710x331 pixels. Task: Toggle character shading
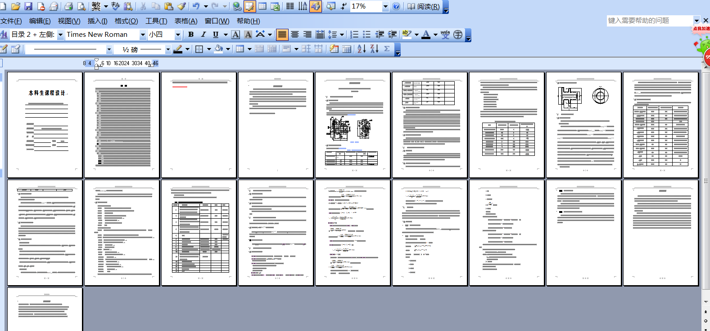(248, 35)
